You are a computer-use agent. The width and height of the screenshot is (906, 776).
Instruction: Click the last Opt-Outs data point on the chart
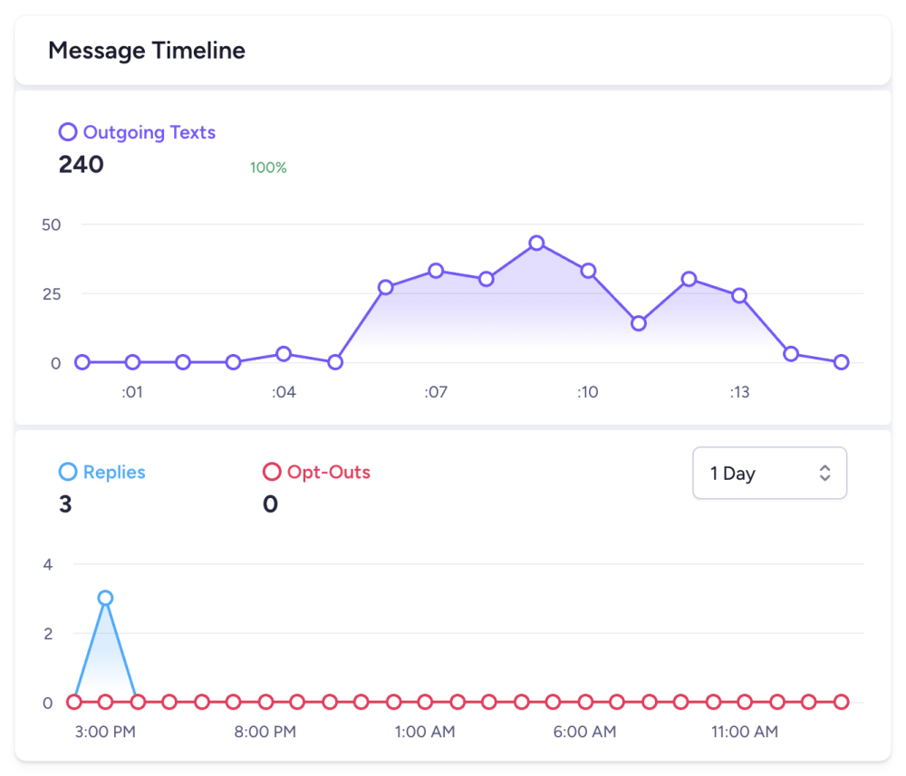pyautogui.click(x=841, y=701)
